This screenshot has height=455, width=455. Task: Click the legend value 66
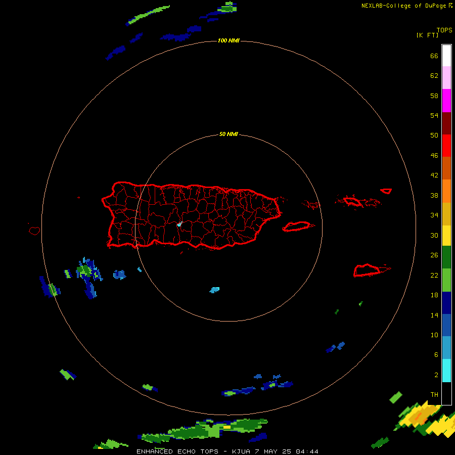click(x=434, y=56)
